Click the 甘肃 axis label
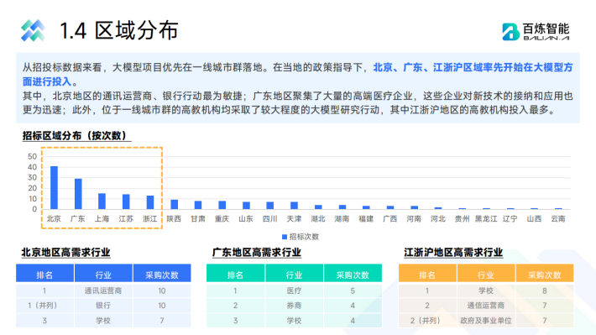The image size is (596, 335). 197,218
